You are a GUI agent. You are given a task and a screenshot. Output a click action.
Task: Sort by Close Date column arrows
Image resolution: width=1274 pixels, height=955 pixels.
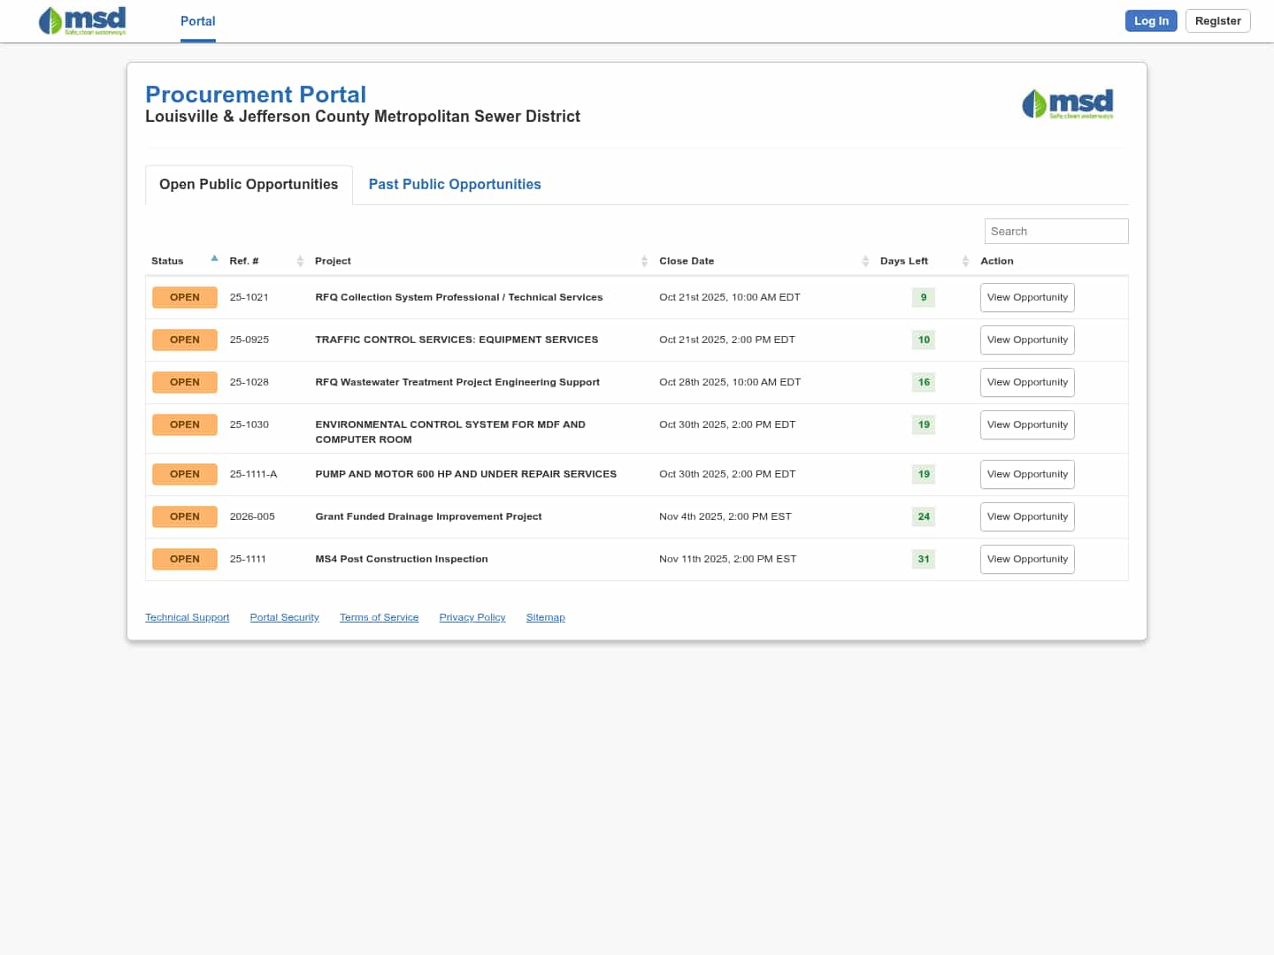(865, 261)
